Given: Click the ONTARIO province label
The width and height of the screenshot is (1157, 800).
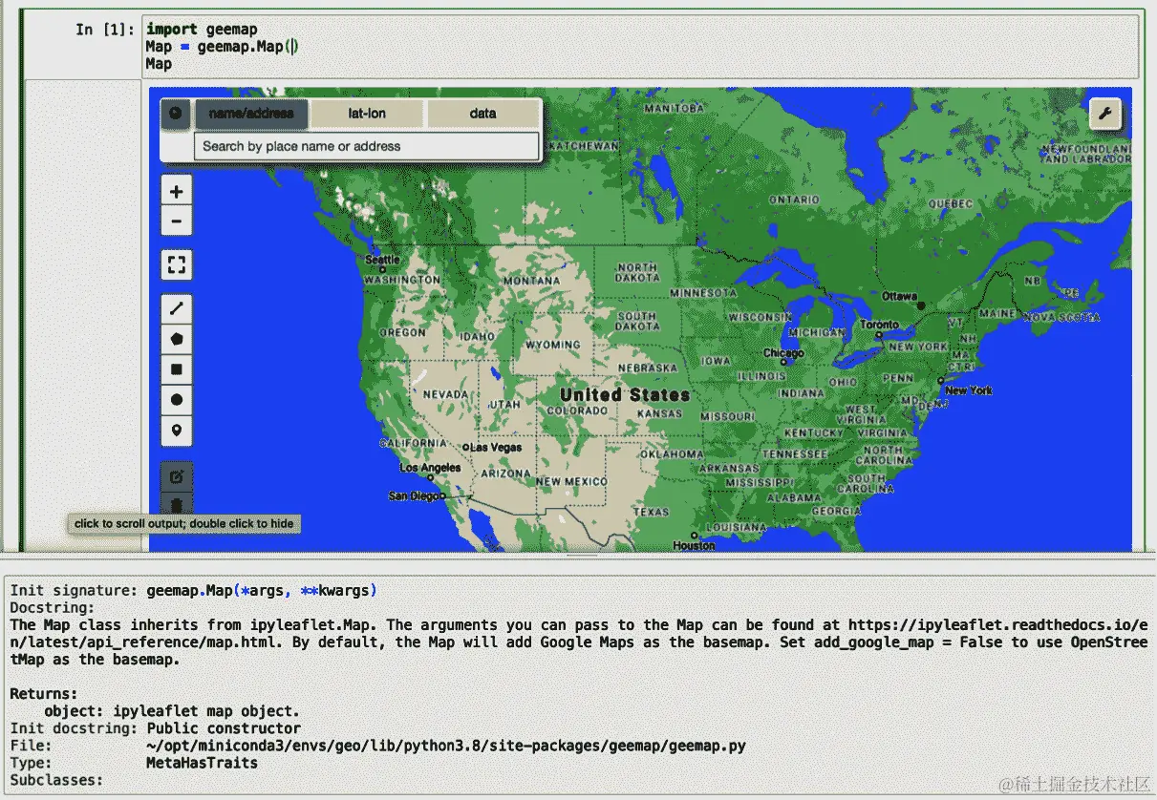Looking at the screenshot, I should click(794, 200).
